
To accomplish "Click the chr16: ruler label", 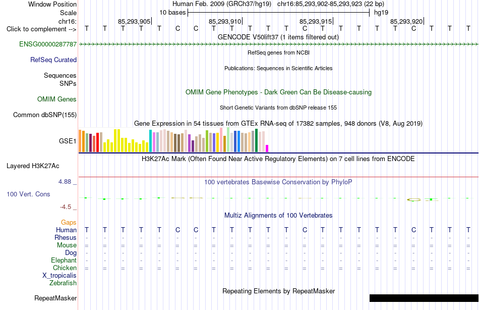I will point(68,21).
